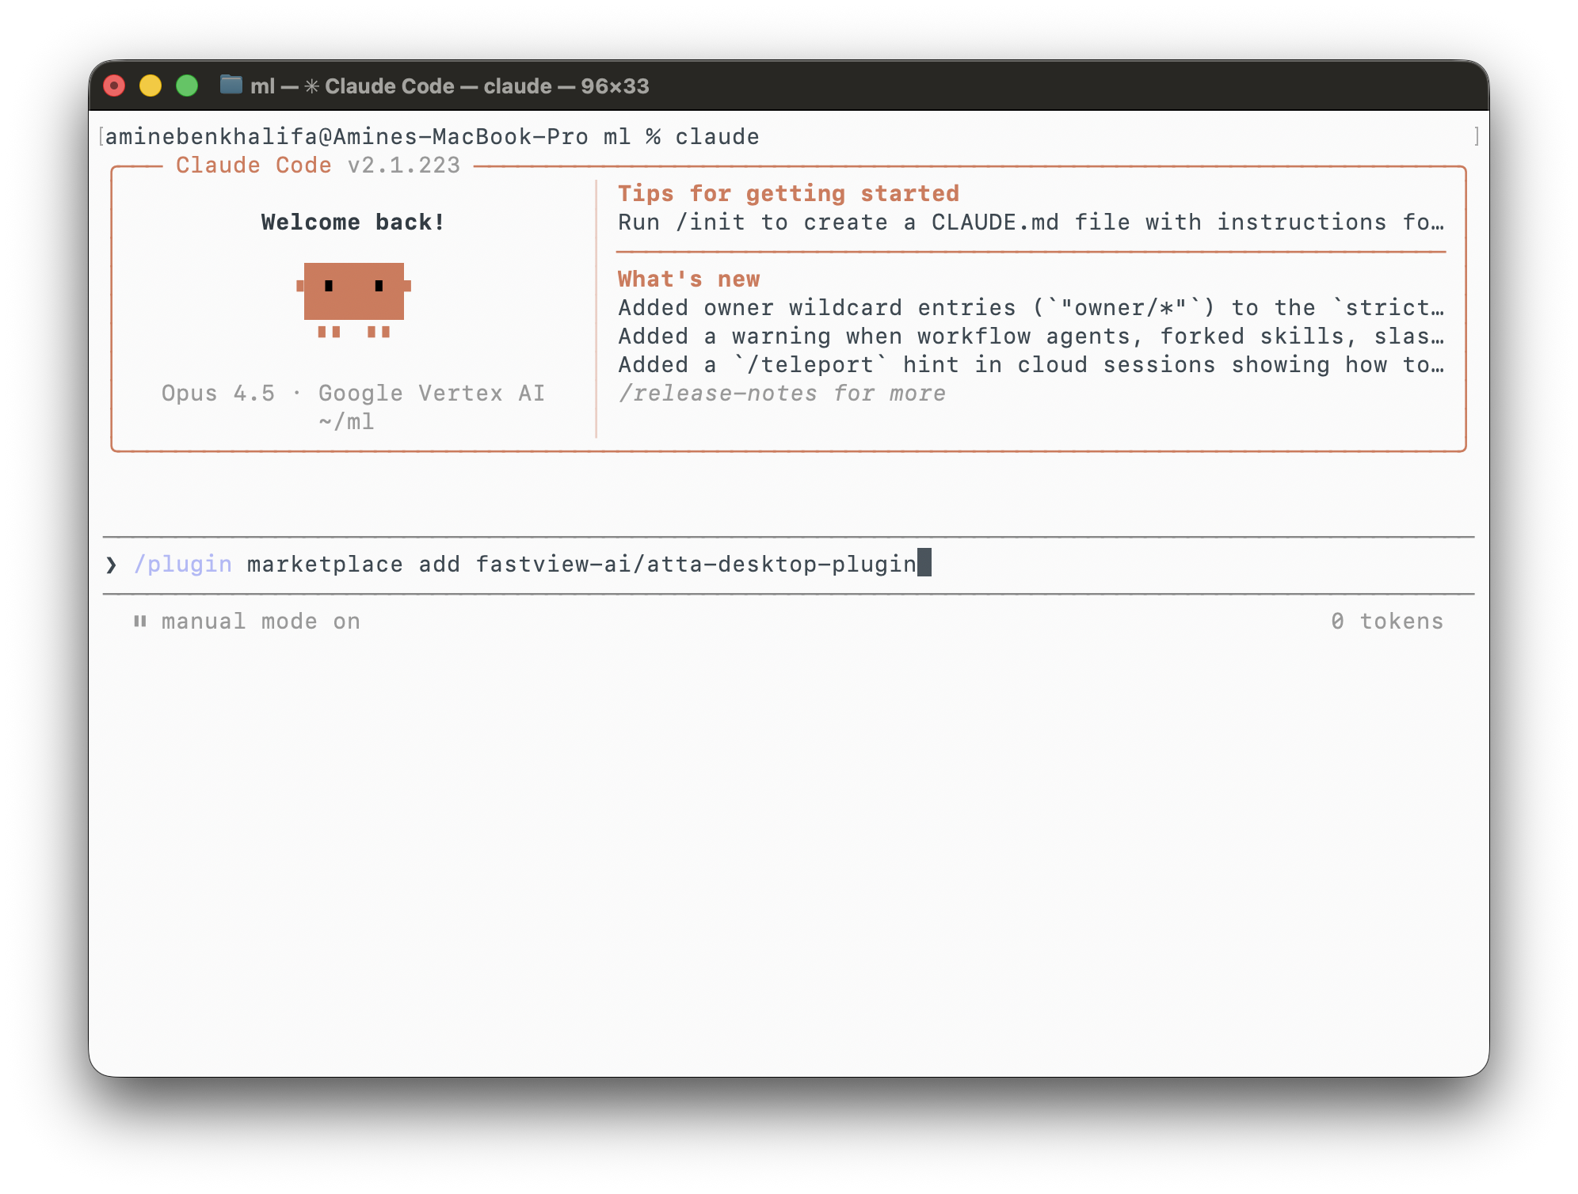The width and height of the screenshot is (1578, 1194).
Task: Click the yellow minimize window button
Action: pos(151,86)
